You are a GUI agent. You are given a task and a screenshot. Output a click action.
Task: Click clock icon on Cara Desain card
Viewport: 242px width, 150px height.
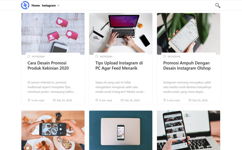pos(29,100)
